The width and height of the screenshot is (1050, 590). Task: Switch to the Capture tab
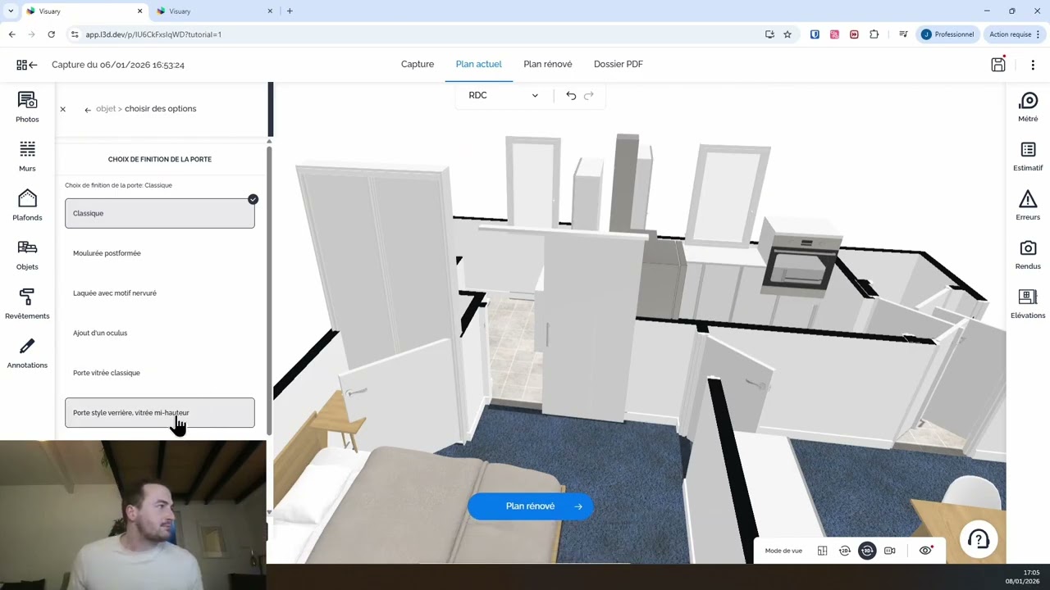418,64
